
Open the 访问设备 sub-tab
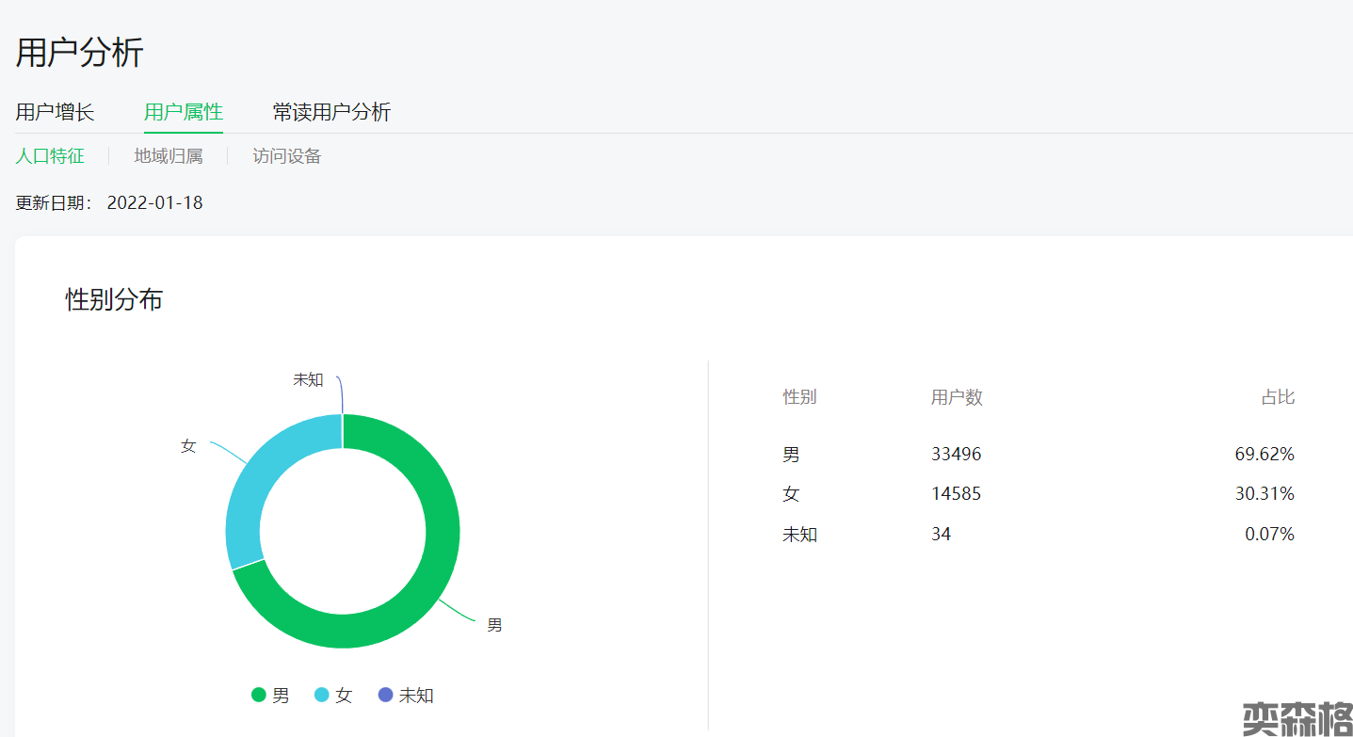[x=286, y=156]
